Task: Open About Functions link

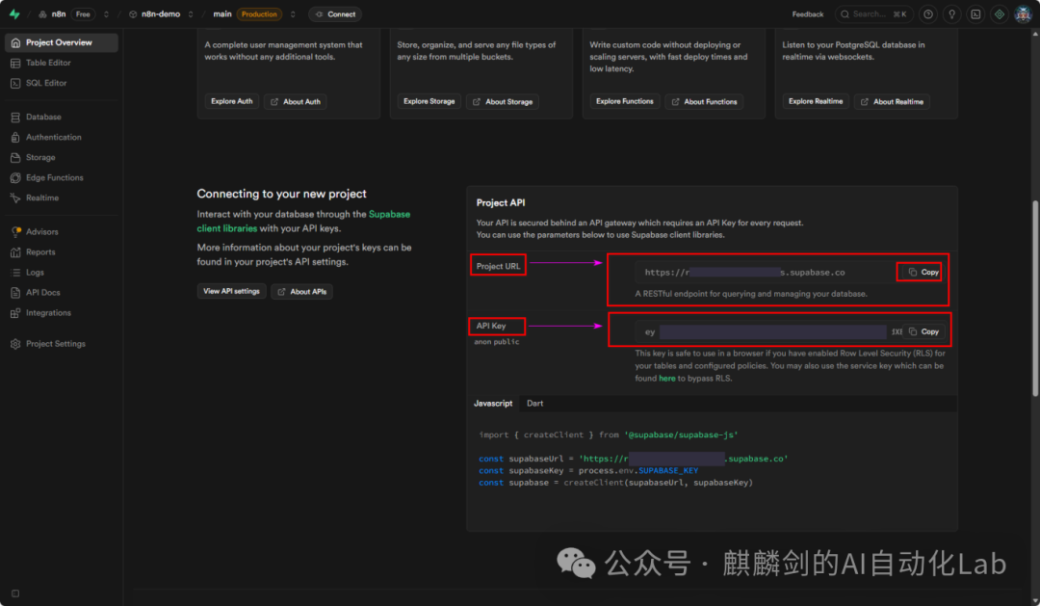Action: click(704, 101)
